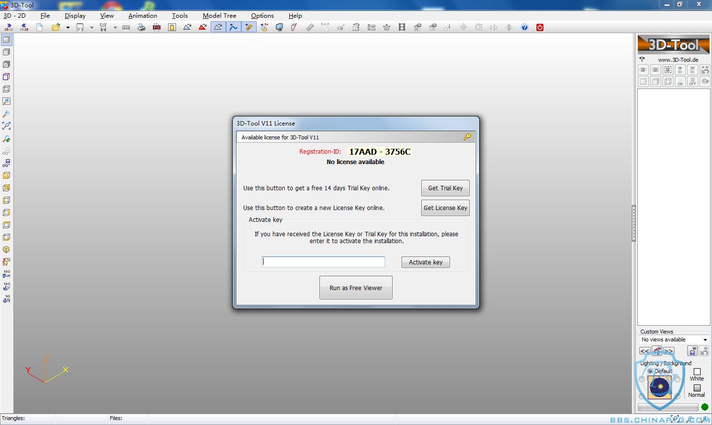Click the 3D - 2D menu item
This screenshot has height=425, width=712.
click(x=14, y=16)
